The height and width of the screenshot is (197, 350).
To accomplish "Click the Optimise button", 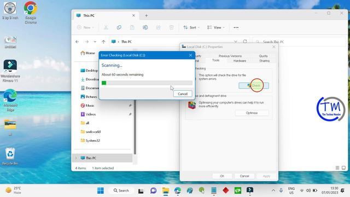I will [252, 113].
